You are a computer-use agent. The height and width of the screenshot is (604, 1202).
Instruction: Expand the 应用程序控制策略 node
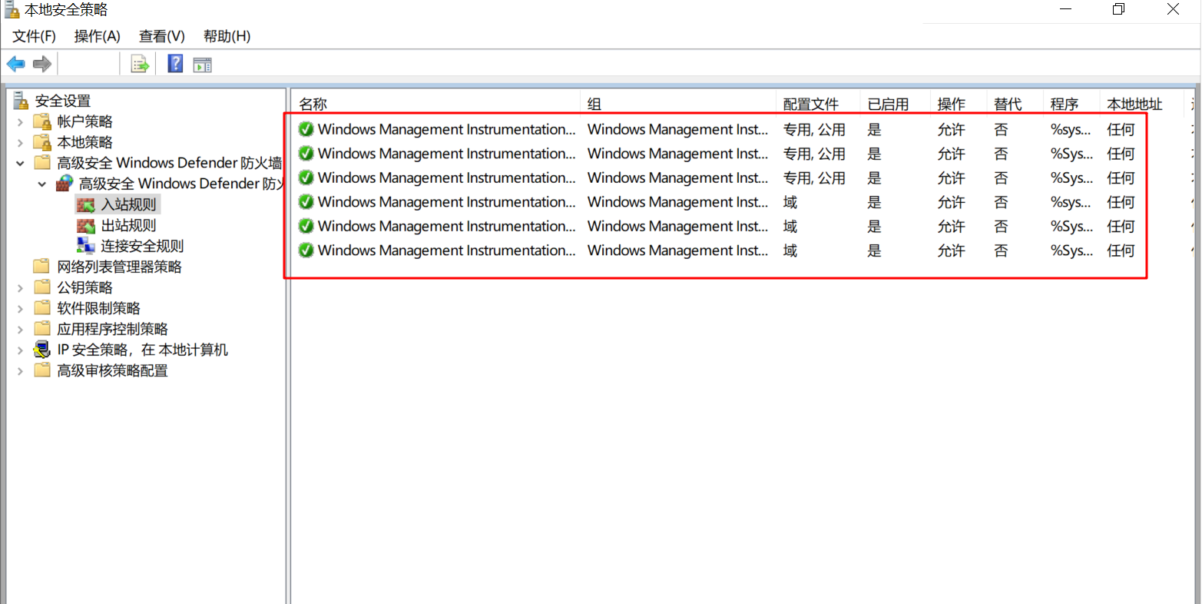[x=21, y=329]
